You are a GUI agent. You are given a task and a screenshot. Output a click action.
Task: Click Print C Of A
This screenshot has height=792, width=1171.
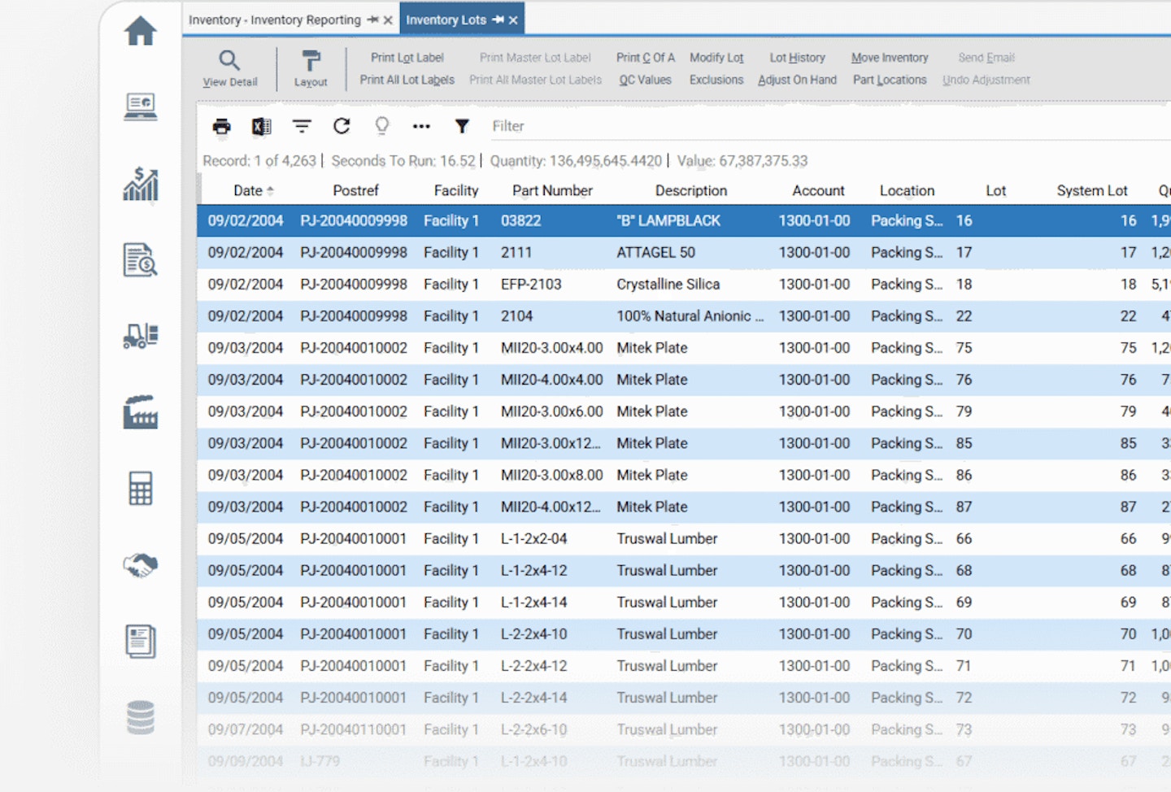click(x=646, y=58)
